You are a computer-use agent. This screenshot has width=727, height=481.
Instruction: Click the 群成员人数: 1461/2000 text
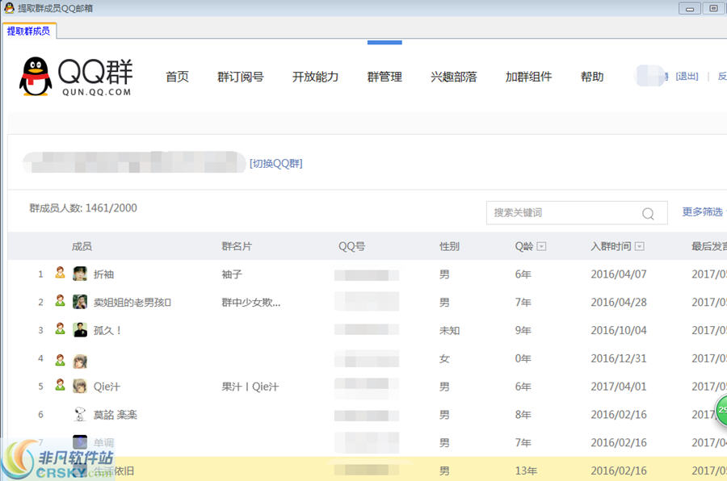[83, 208]
